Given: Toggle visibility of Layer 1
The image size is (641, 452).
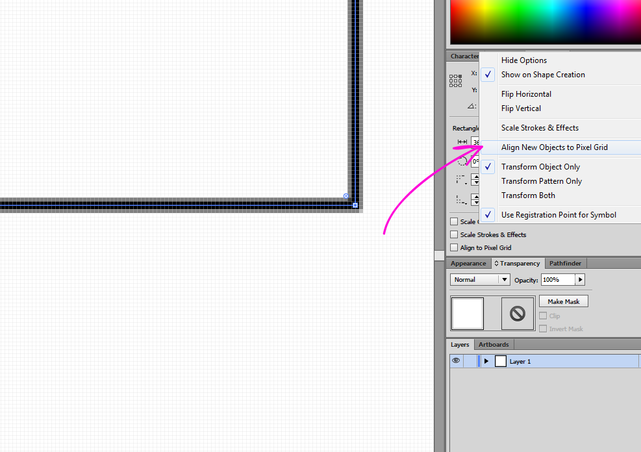Looking at the screenshot, I should tap(456, 361).
